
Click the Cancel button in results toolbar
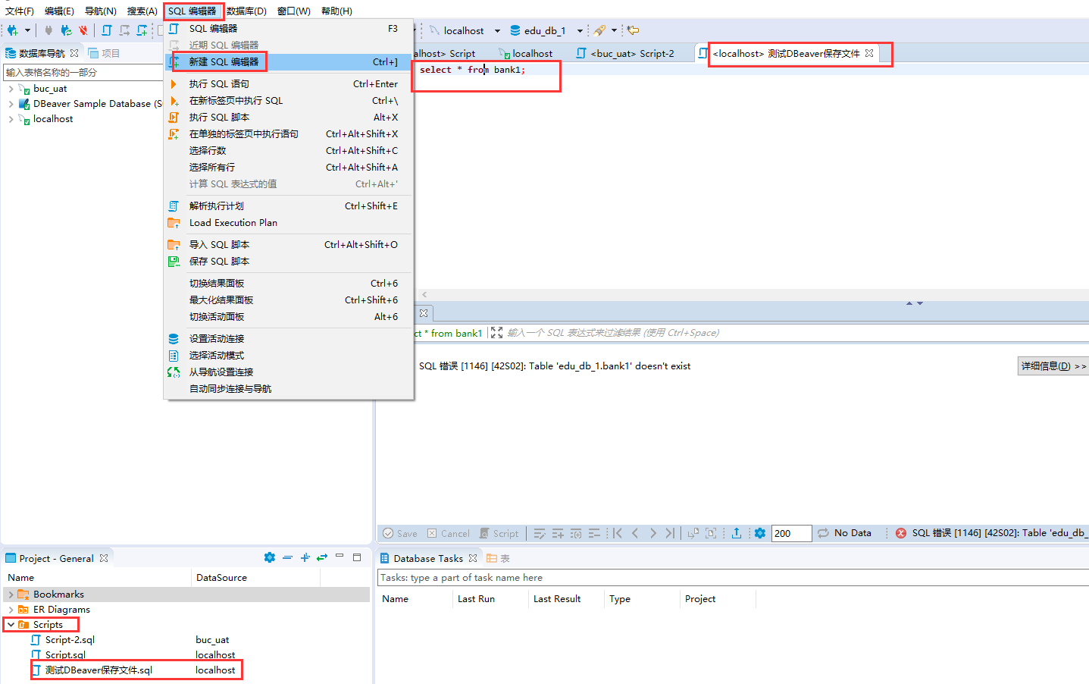coord(449,534)
